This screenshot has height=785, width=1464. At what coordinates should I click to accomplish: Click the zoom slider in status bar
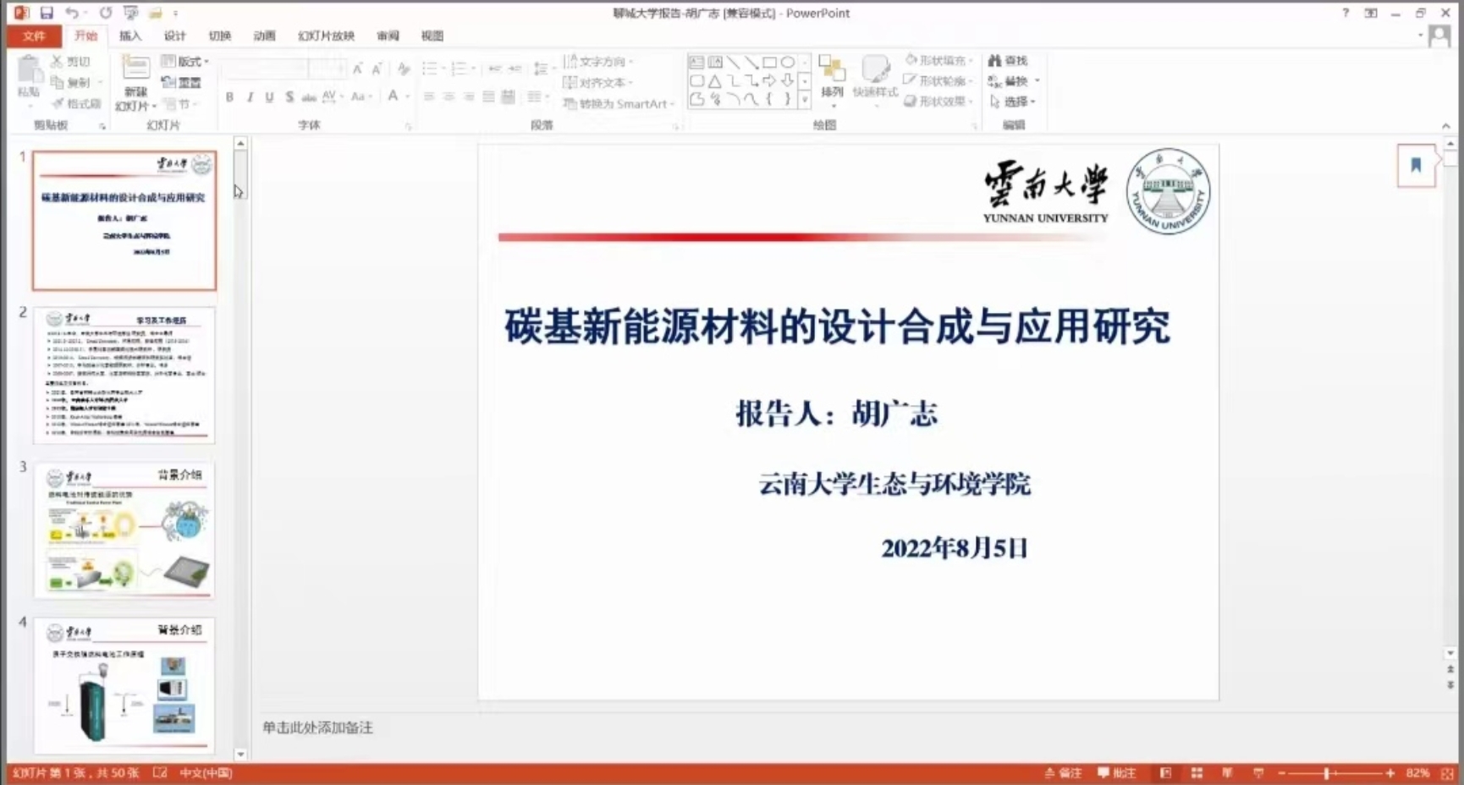pos(1326,773)
